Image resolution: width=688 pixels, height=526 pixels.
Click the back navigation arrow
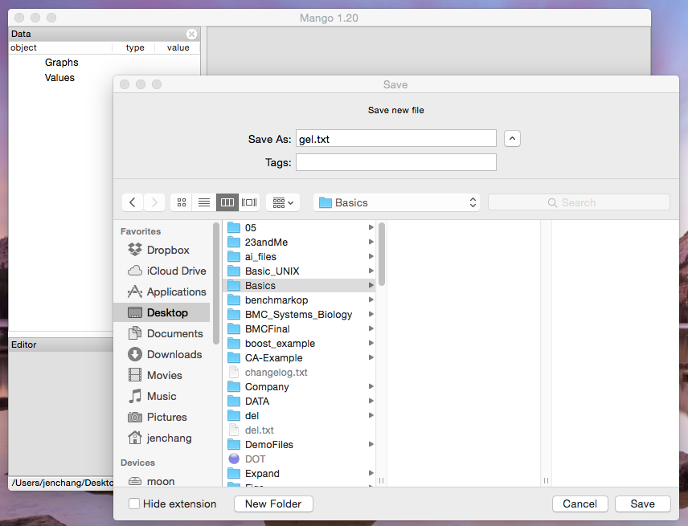coord(133,202)
